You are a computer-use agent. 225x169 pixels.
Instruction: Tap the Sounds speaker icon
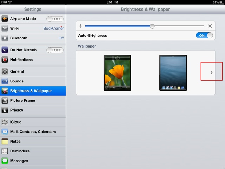pos(5,81)
